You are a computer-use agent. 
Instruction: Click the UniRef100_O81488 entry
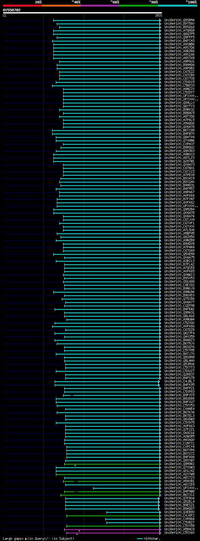pyautogui.click(x=179, y=282)
